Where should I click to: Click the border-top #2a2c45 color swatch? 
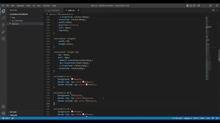(83, 98)
